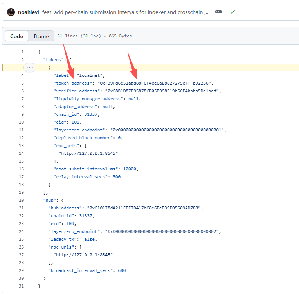Select line number 9
The width and height of the screenshot is (299, 300).
[22, 114]
